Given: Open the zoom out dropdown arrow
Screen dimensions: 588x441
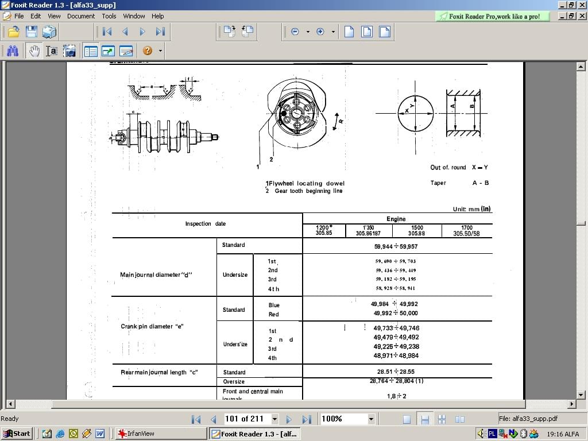Looking at the screenshot, I should click(x=308, y=32).
